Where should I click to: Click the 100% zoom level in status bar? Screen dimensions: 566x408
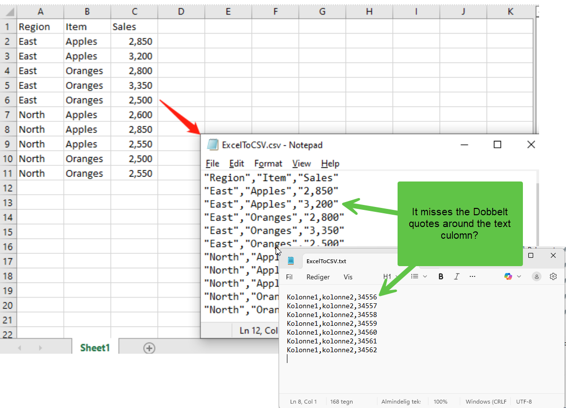(x=440, y=402)
